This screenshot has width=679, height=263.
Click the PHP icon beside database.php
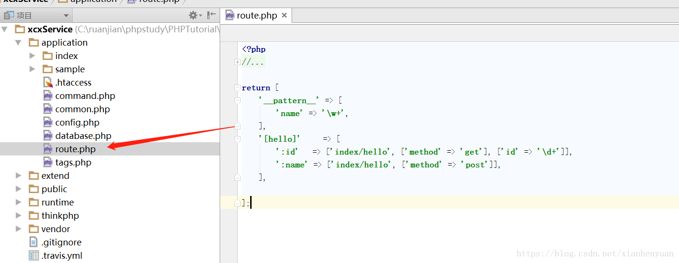48,136
